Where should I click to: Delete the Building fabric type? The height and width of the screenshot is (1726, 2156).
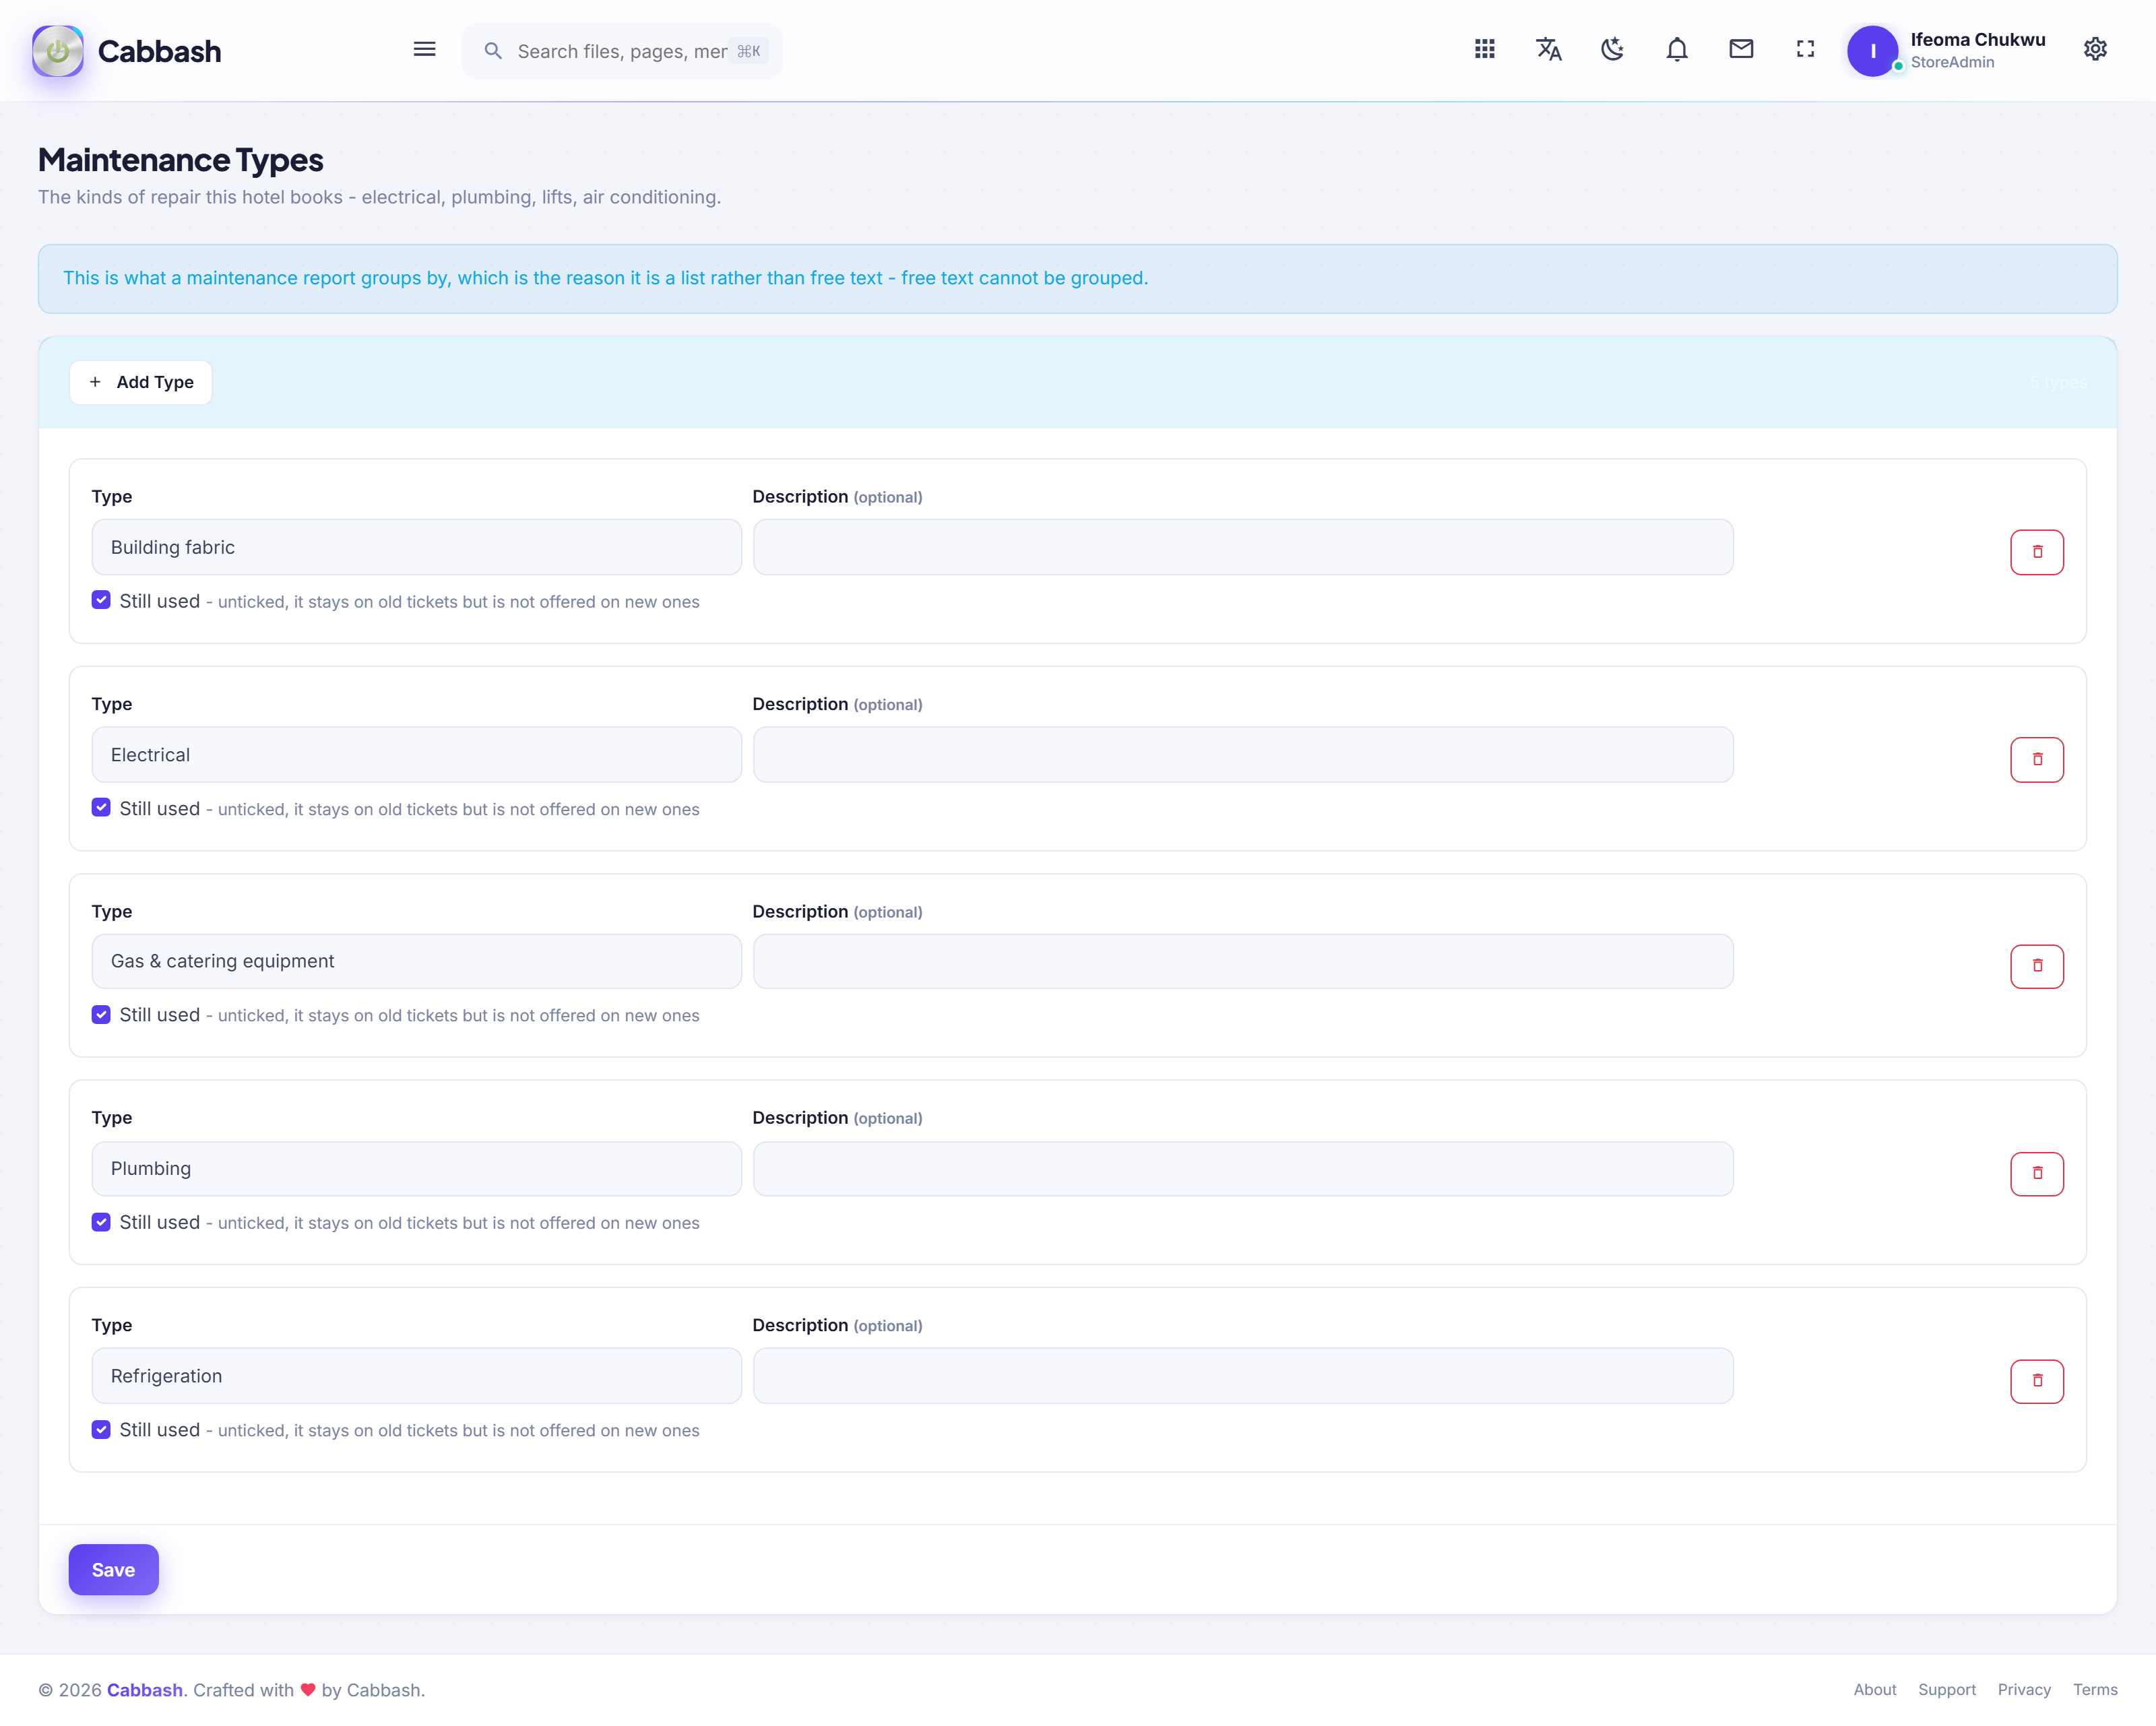pyautogui.click(x=2037, y=552)
